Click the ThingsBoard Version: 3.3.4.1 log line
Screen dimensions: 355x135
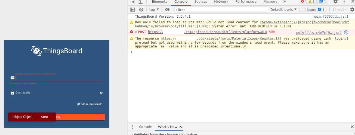[163, 17]
